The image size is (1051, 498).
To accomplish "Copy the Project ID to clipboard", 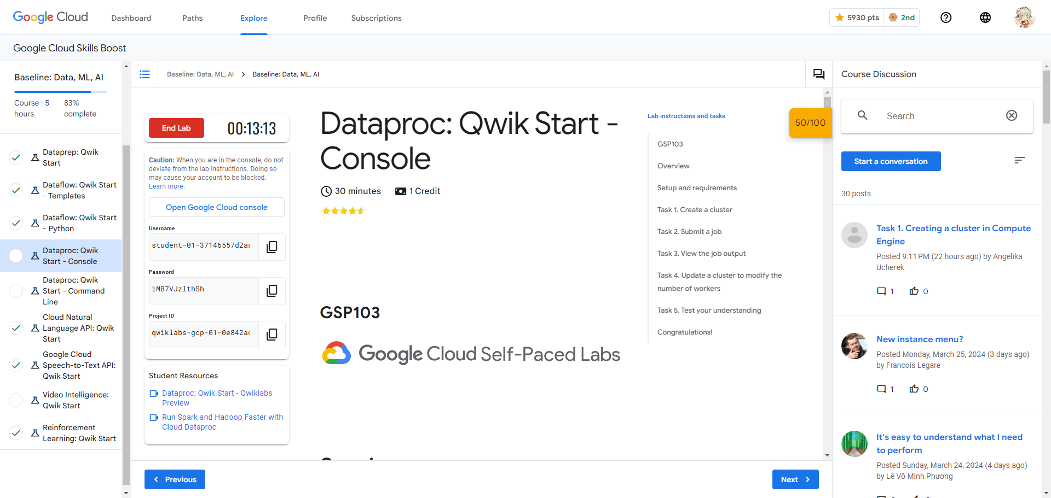I will [272, 335].
